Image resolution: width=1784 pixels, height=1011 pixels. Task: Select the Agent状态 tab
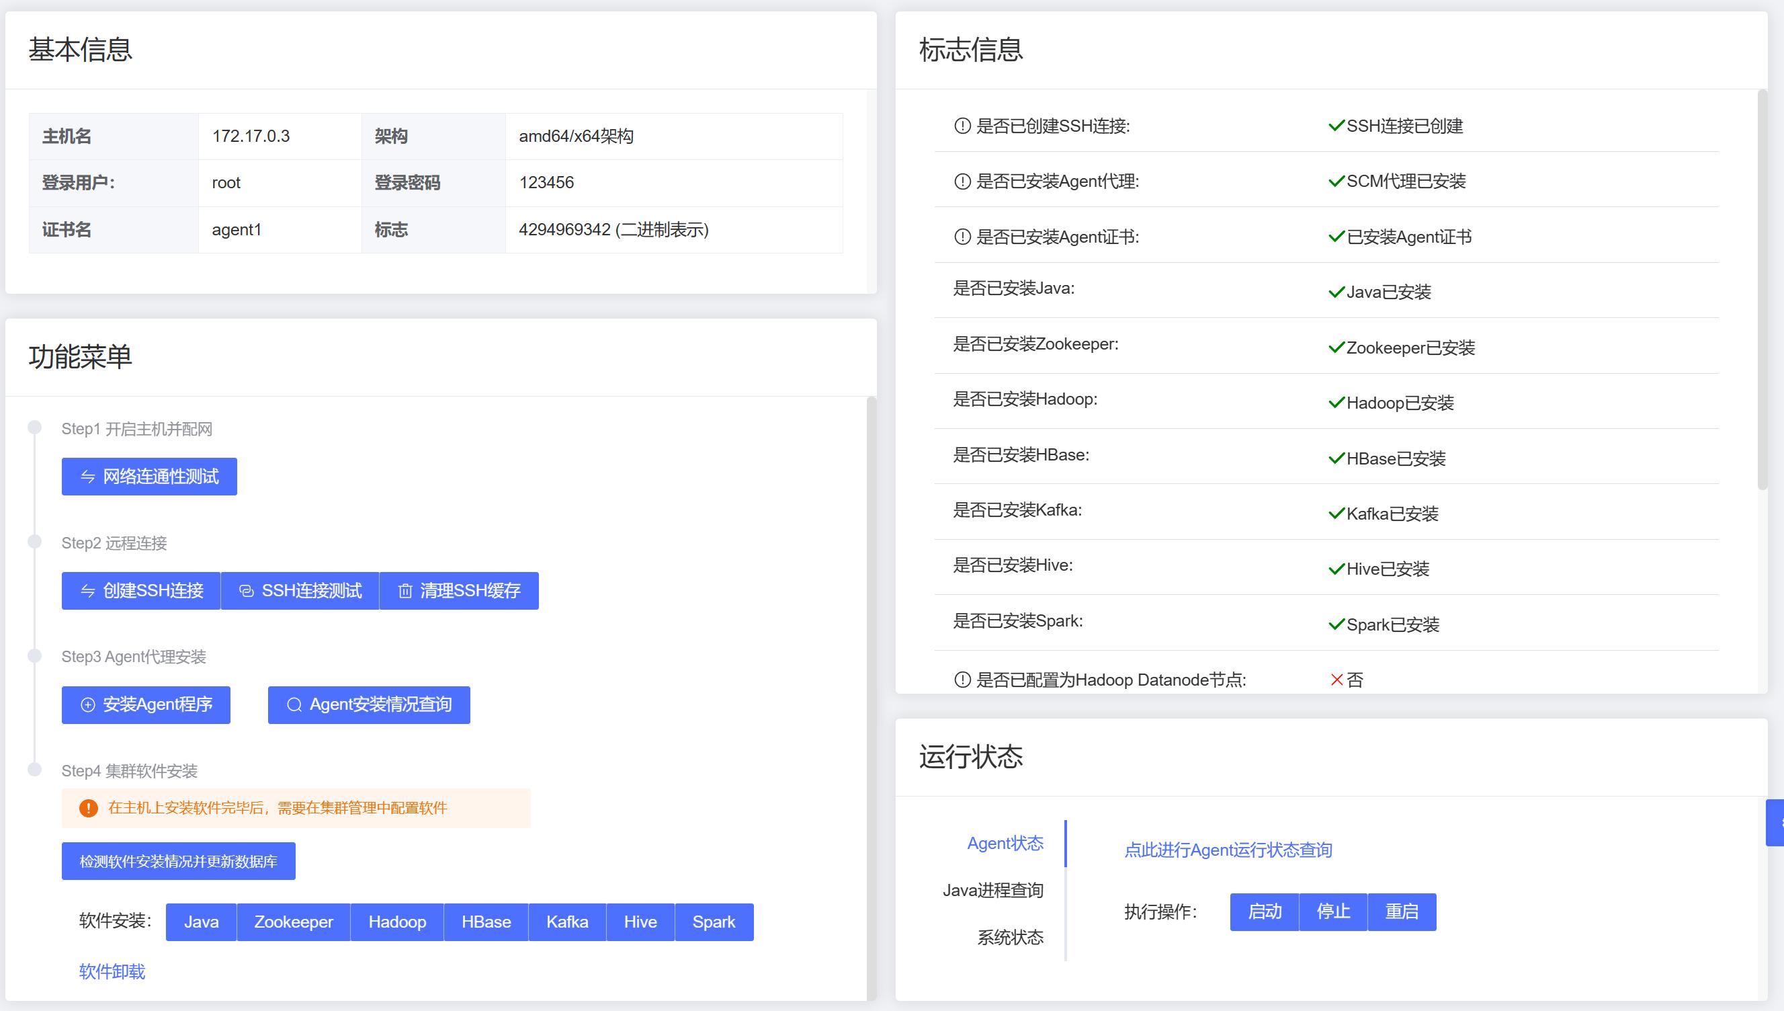[1005, 843]
